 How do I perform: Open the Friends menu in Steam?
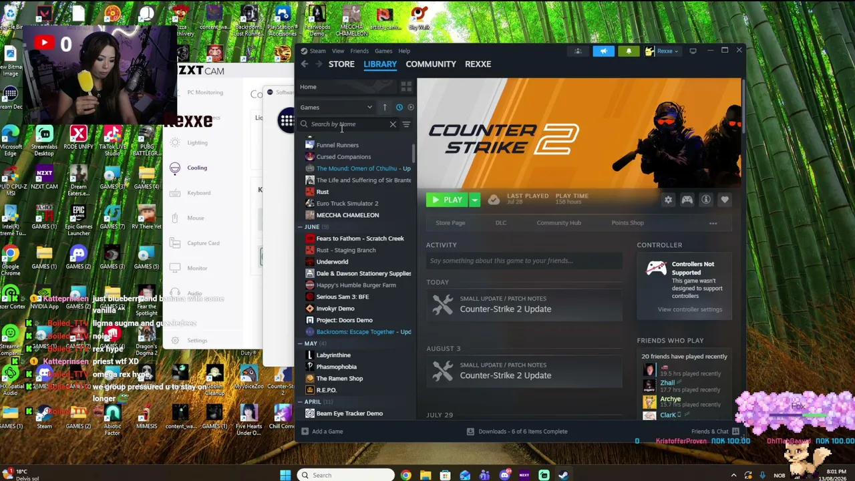click(x=359, y=51)
